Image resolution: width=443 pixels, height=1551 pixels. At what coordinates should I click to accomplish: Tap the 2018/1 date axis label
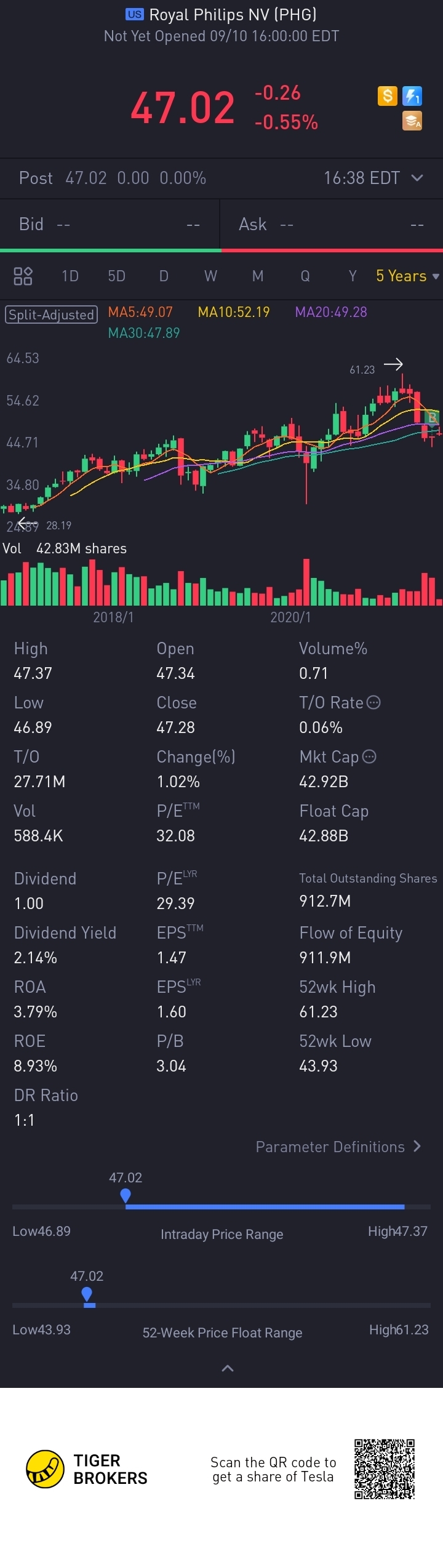coord(113,617)
